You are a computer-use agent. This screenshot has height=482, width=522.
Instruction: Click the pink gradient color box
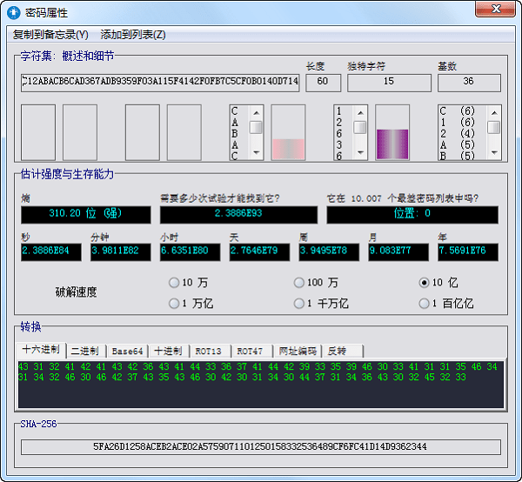point(288,133)
